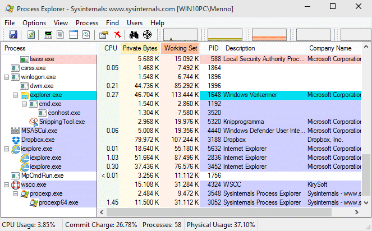Click the explorer.exe folder icon
The width and height of the screenshot is (372, 231).
coord(25,95)
